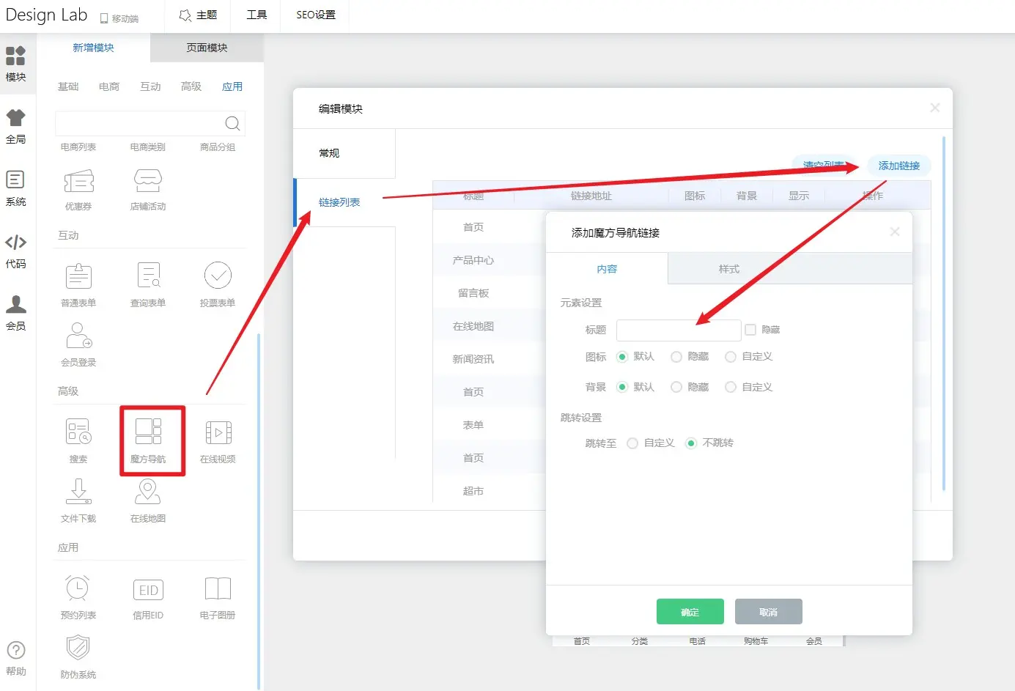Open the 常规 section in editor

(x=330, y=153)
